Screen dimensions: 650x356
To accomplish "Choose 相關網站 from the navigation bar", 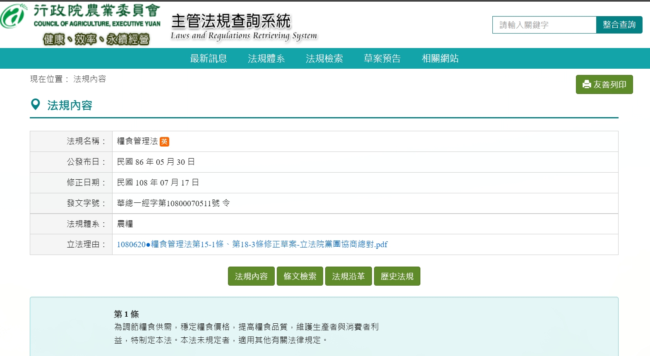I will click(440, 58).
